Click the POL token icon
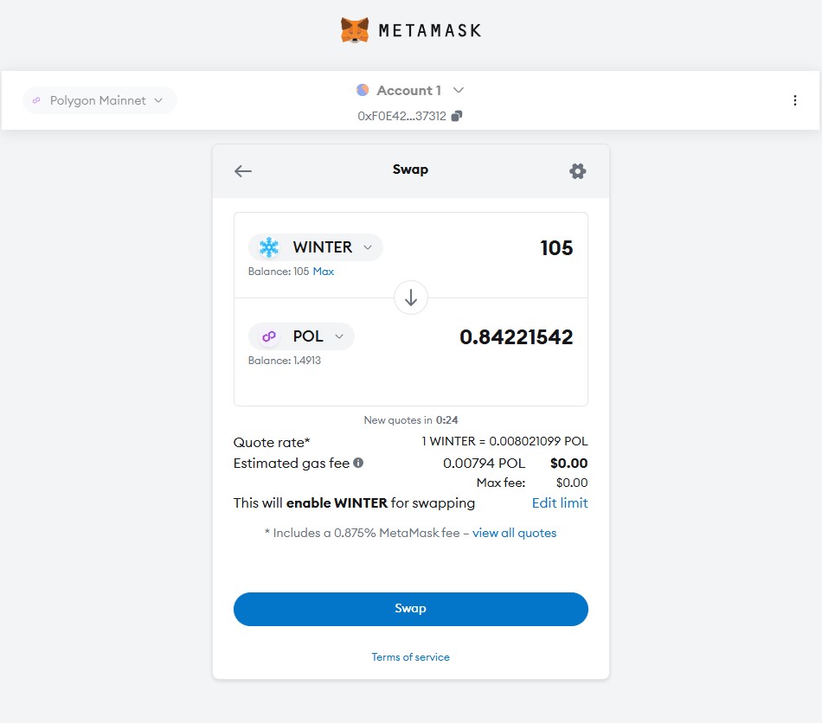The width and height of the screenshot is (822, 723). point(269,336)
